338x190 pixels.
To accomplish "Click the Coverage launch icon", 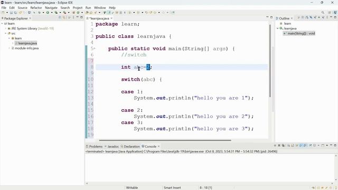I will (x=56, y=13).
